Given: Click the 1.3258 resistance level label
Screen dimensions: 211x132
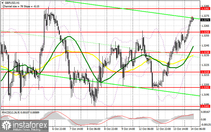Looking at the screenshot, I should tap(205, 32).
